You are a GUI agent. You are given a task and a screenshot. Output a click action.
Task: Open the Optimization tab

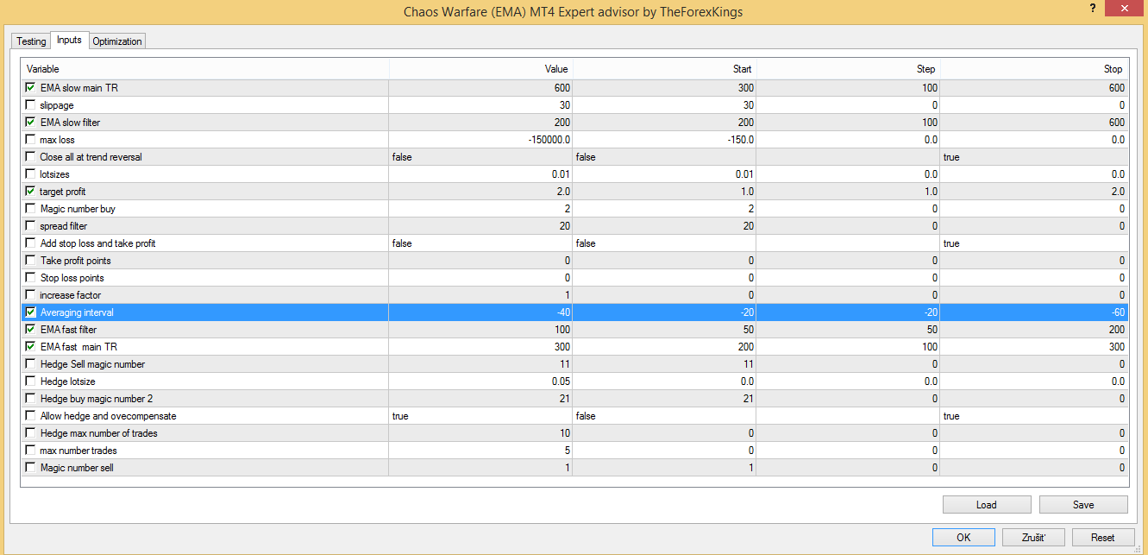(x=117, y=41)
